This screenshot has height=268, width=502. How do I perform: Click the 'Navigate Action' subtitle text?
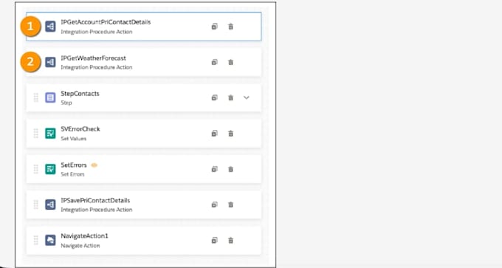80,246
